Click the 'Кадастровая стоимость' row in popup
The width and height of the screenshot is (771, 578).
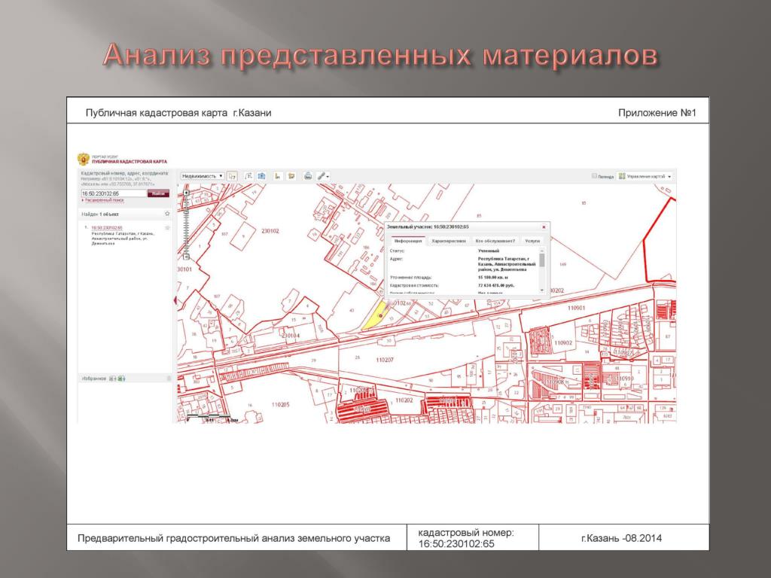464,285
